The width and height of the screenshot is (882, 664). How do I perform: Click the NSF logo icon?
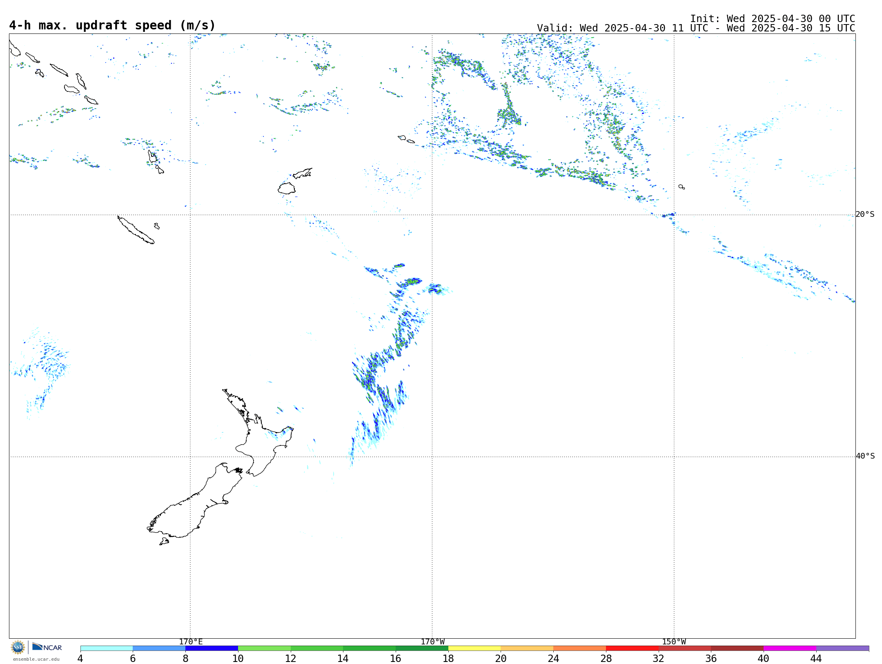pyautogui.click(x=18, y=647)
